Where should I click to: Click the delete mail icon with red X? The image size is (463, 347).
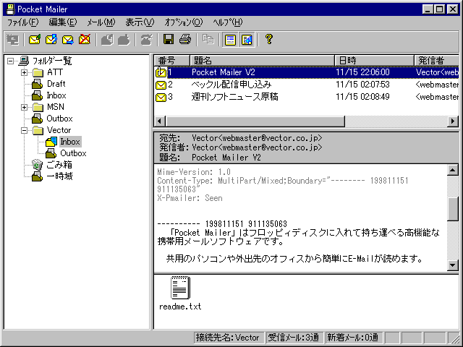[x=85, y=40]
